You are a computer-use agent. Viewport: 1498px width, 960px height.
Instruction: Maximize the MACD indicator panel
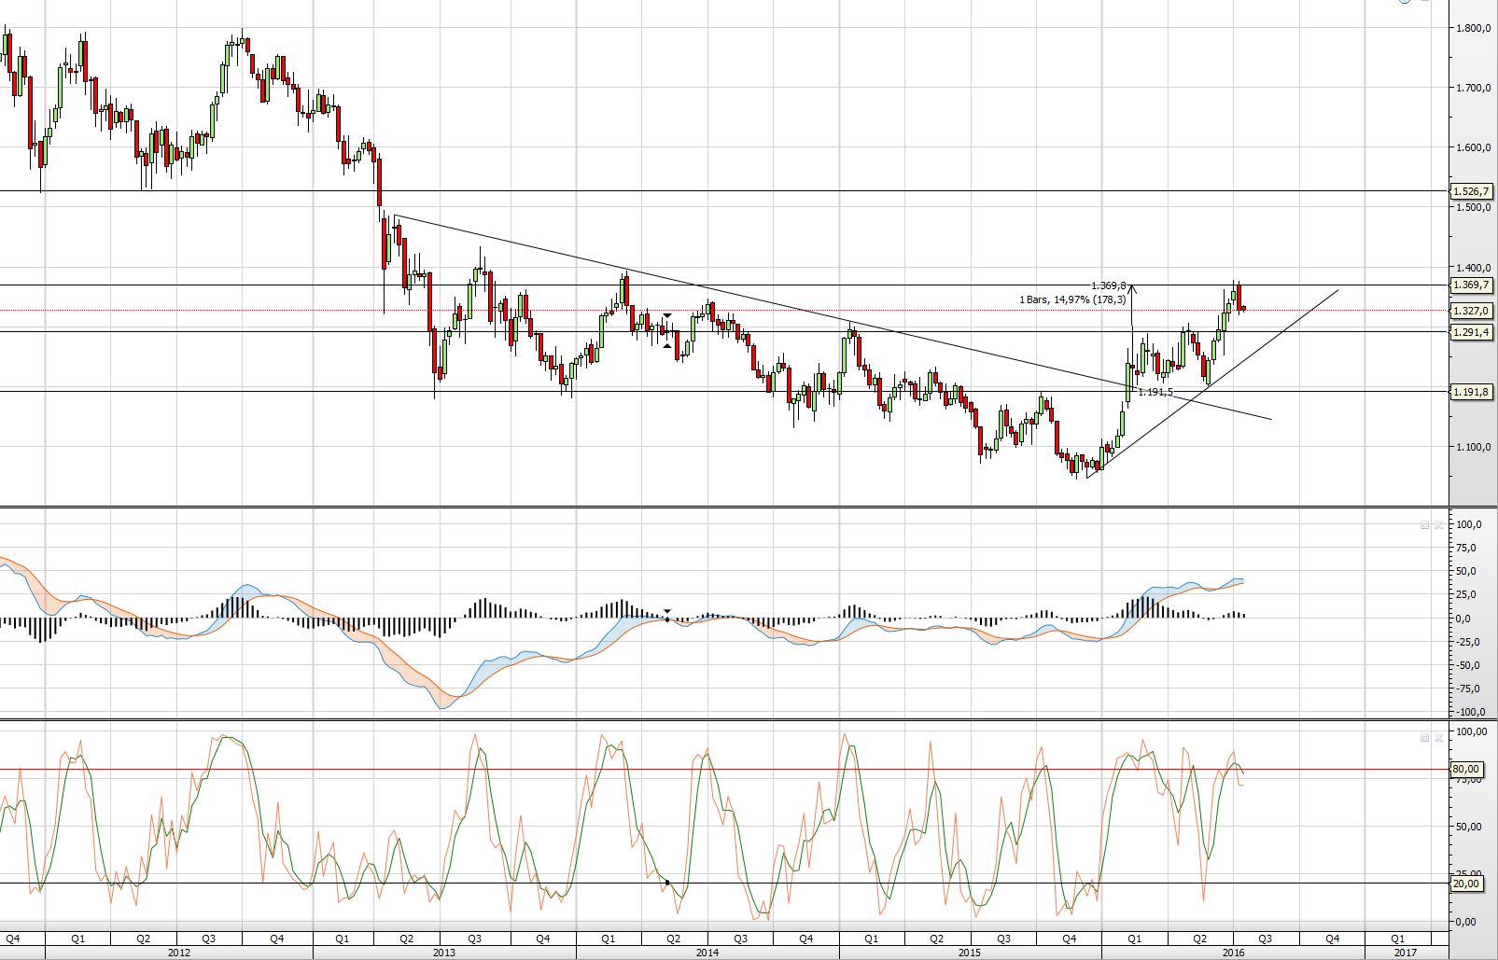1424,525
